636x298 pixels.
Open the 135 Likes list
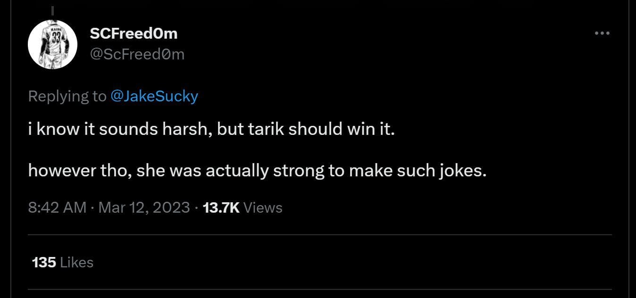pos(63,262)
